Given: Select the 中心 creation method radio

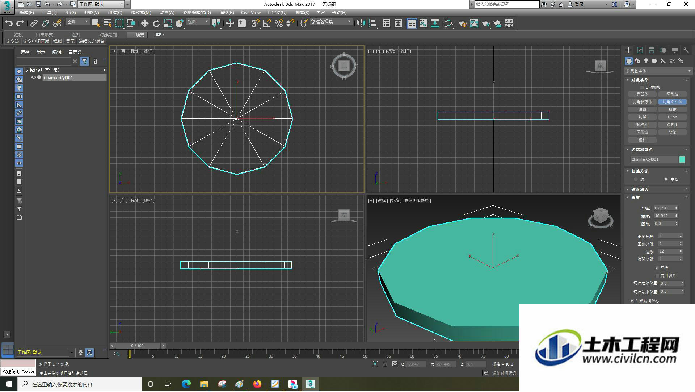Looking at the screenshot, I should point(665,179).
